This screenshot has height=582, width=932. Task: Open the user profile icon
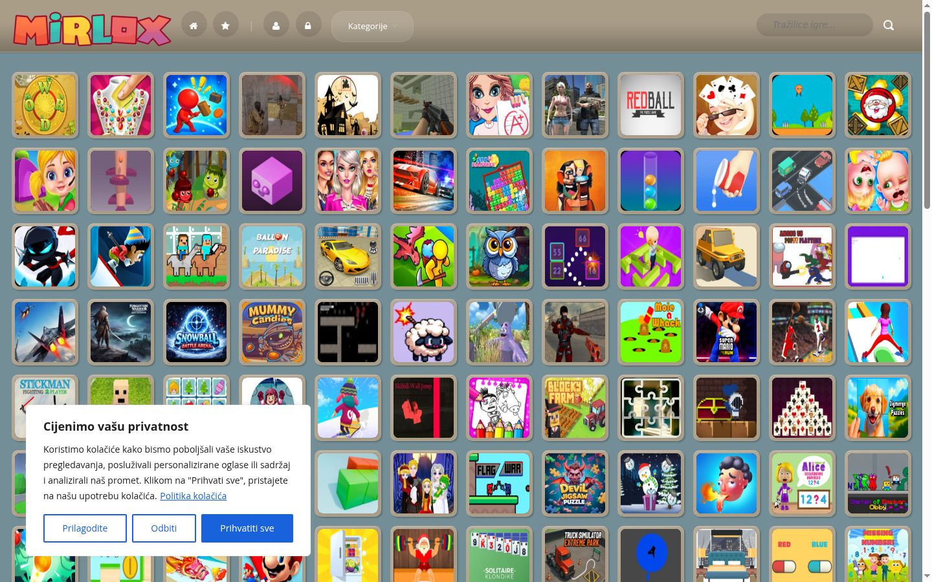coord(276,25)
